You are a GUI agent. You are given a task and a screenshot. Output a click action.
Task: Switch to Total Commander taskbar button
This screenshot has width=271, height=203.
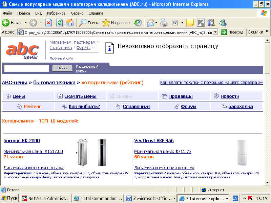(x=98, y=198)
